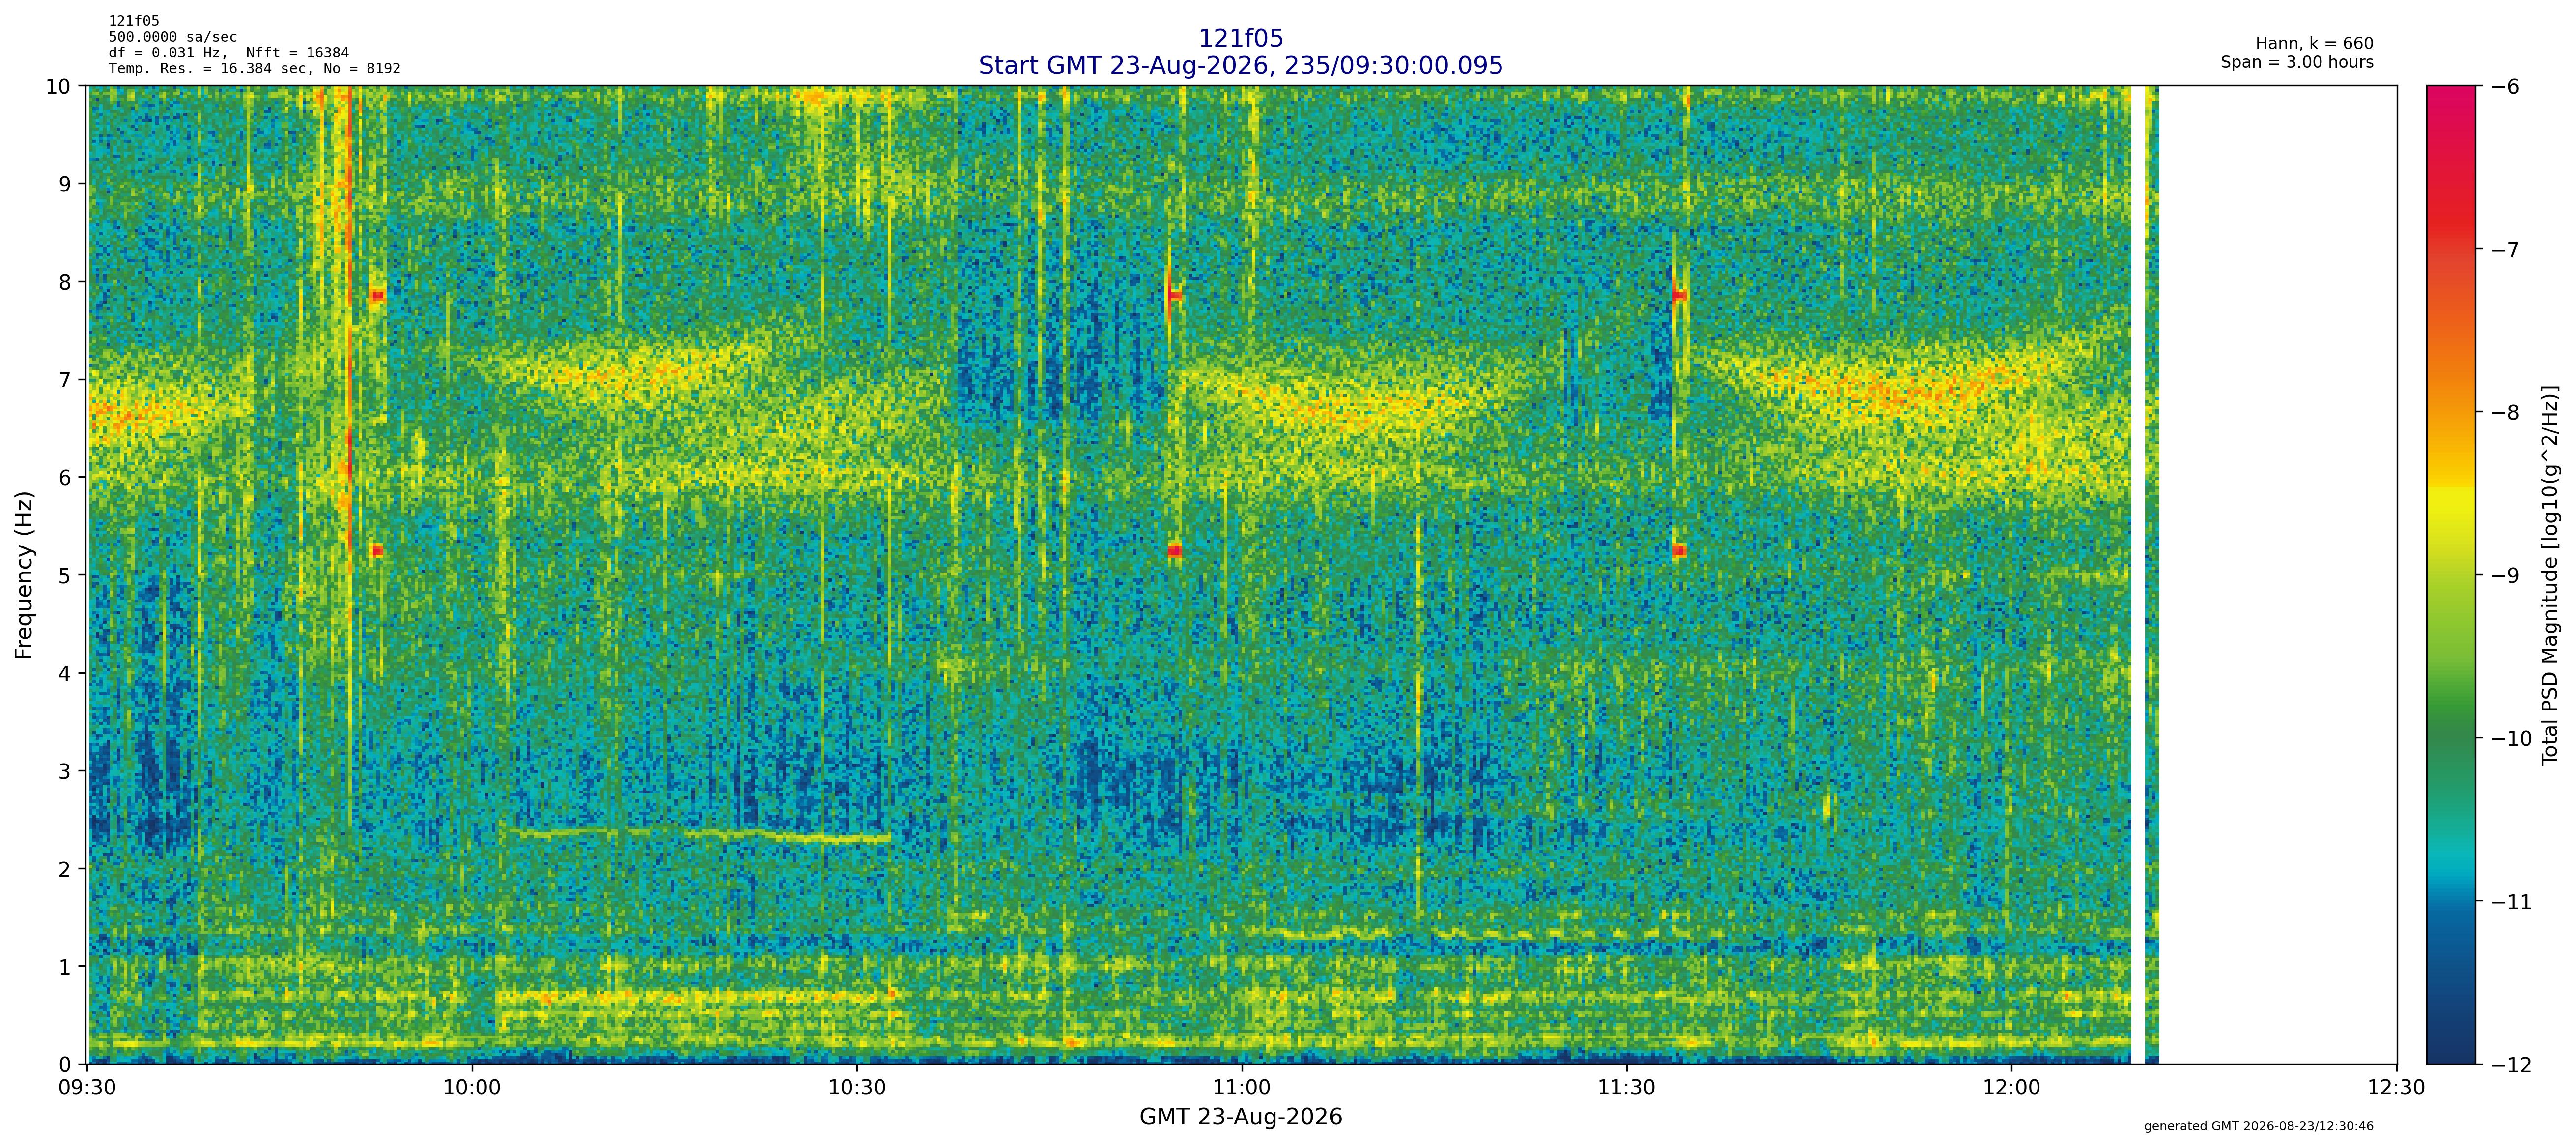Select the "10:00" time axis tick label
This screenshot has height=1147, width=2576.
[x=472, y=1088]
